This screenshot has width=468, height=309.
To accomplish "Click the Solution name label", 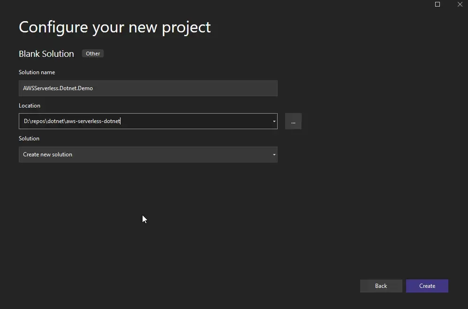I will click(x=37, y=72).
